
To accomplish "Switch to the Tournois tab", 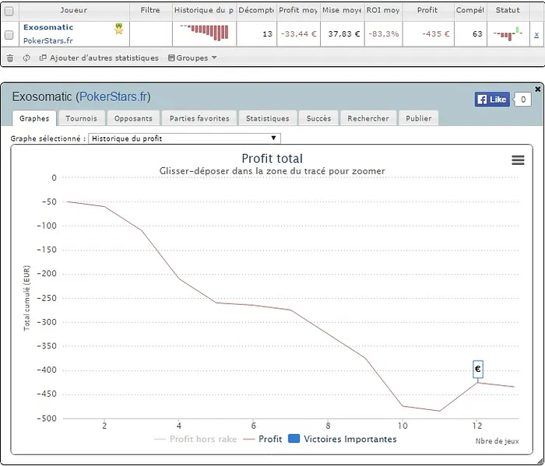I will click(81, 118).
